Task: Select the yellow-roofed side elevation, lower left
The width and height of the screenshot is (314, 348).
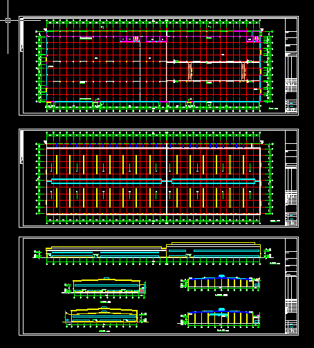Action: [106, 317]
